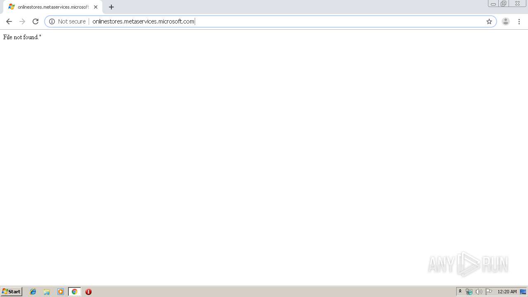Reload the current page

(x=35, y=21)
